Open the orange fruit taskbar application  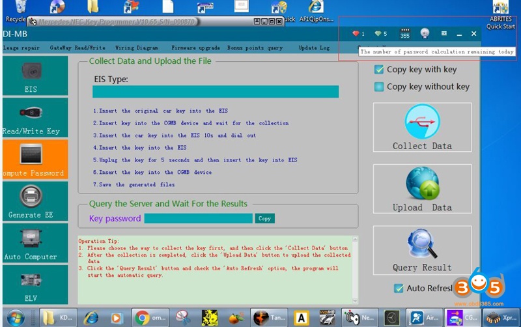pyautogui.click(x=236, y=318)
